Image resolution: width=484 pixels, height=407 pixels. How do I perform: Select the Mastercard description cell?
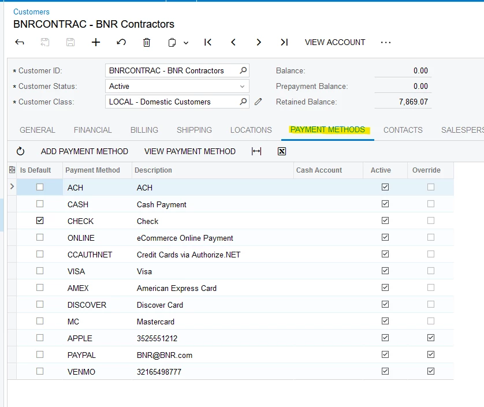213,322
